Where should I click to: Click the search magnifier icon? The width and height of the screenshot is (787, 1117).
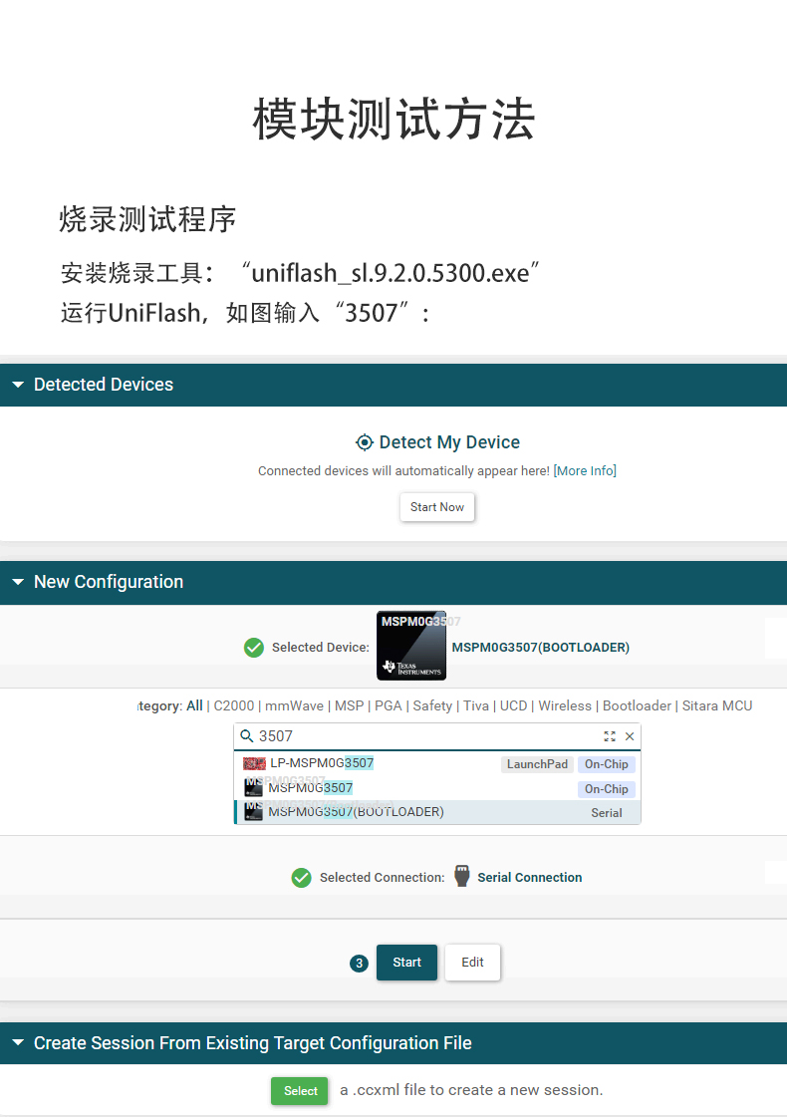click(x=247, y=736)
